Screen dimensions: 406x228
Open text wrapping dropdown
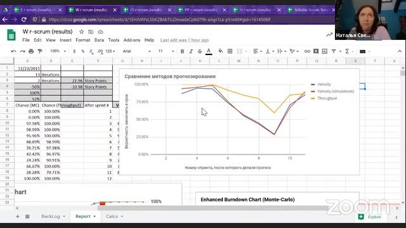pos(282,51)
